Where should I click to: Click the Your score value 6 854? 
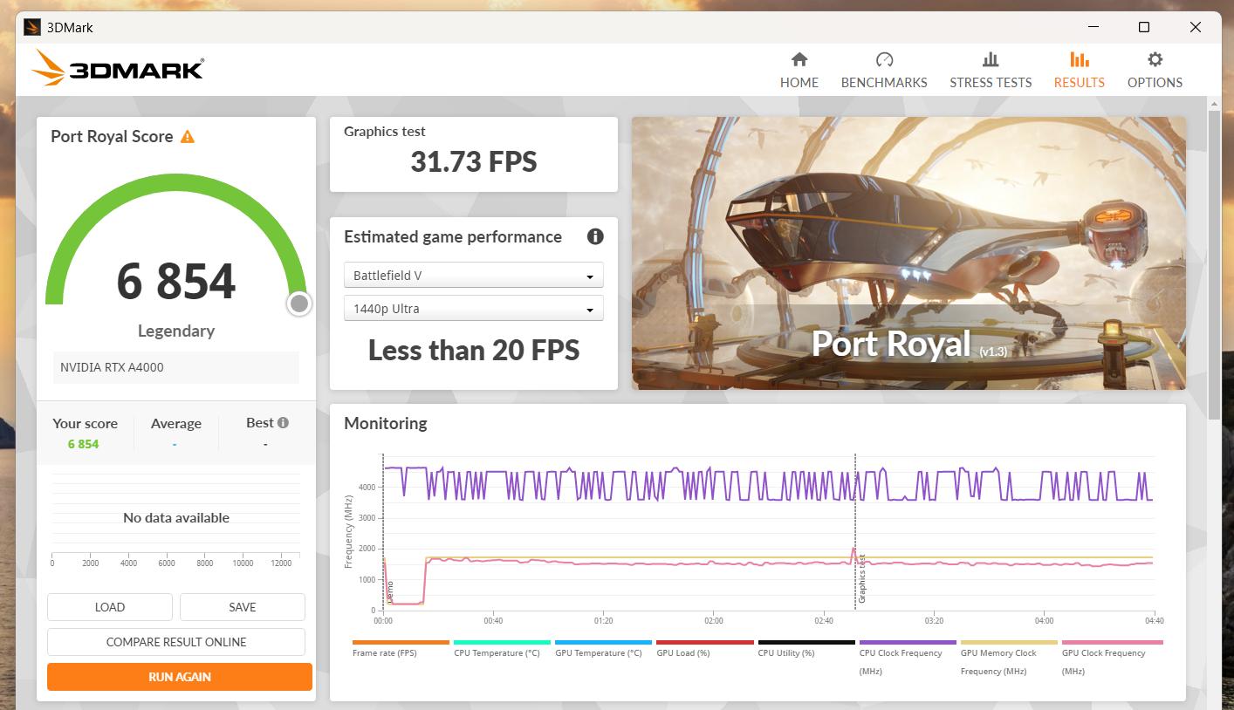click(x=84, y=444)
